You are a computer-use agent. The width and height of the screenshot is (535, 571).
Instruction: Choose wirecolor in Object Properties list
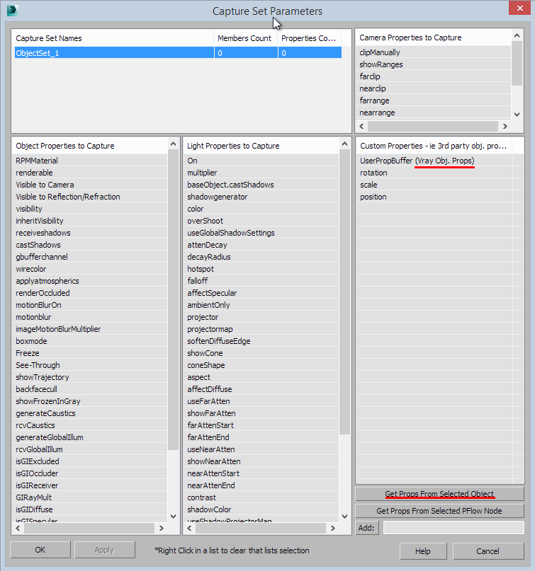[33, 269]
